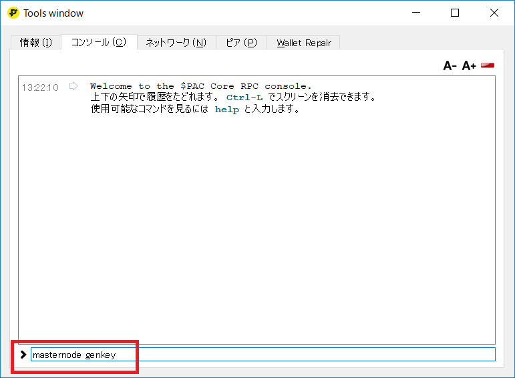Viewport: 515px width, 378px height.
Task: Click the Tools window title text
Action: pos(53,13)
